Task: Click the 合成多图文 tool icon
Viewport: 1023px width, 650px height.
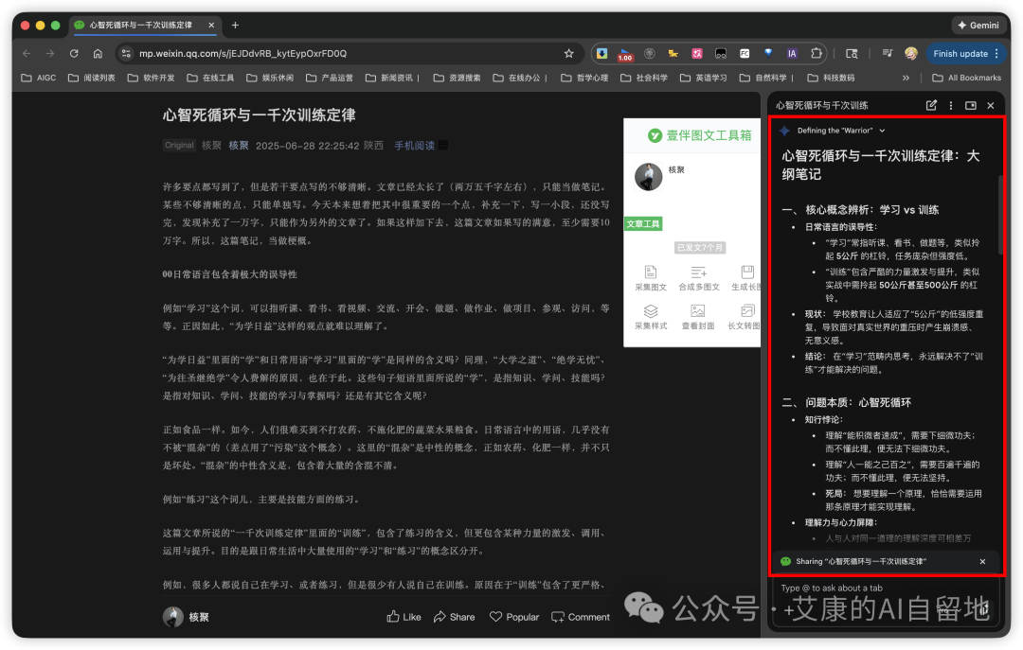Action: point(699,278)
